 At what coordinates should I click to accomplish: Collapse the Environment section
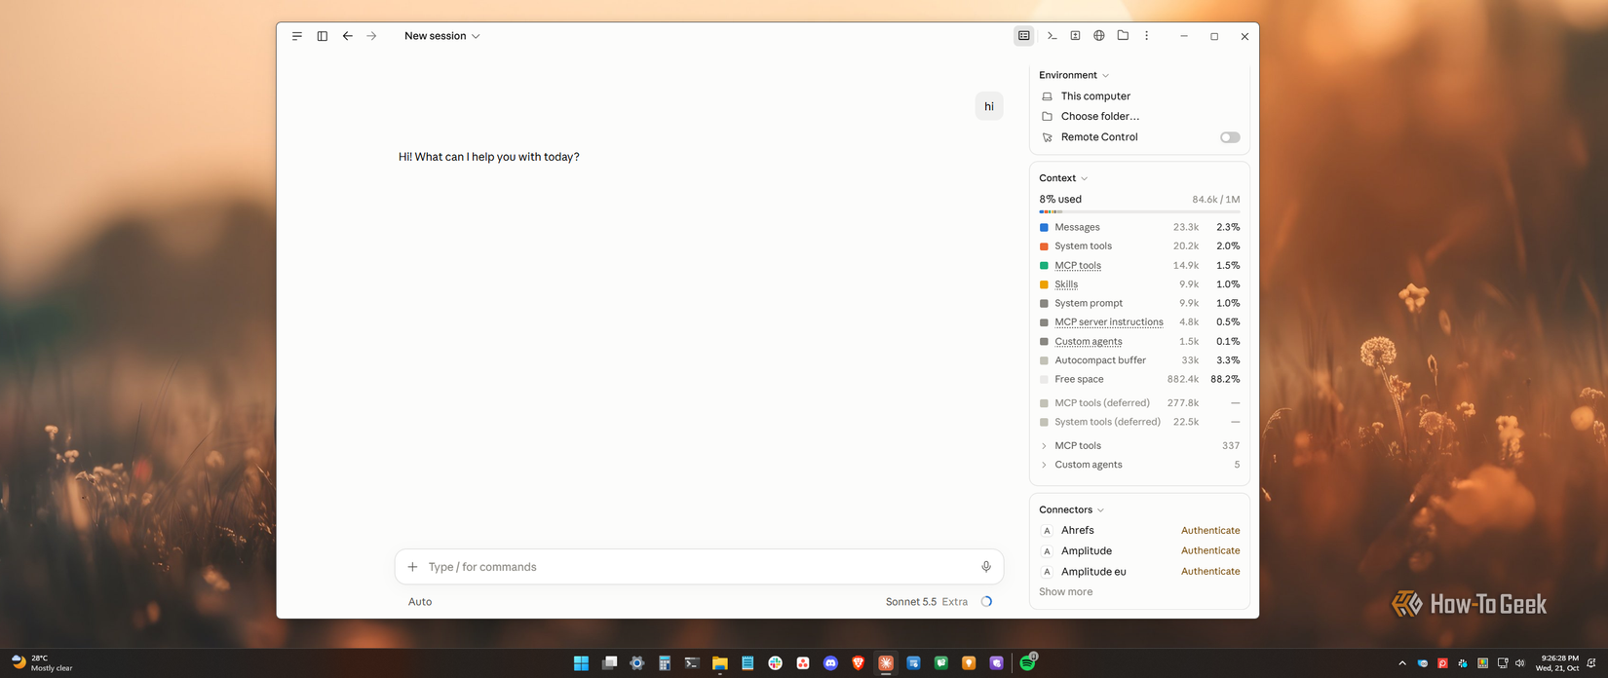(1074, 75)
